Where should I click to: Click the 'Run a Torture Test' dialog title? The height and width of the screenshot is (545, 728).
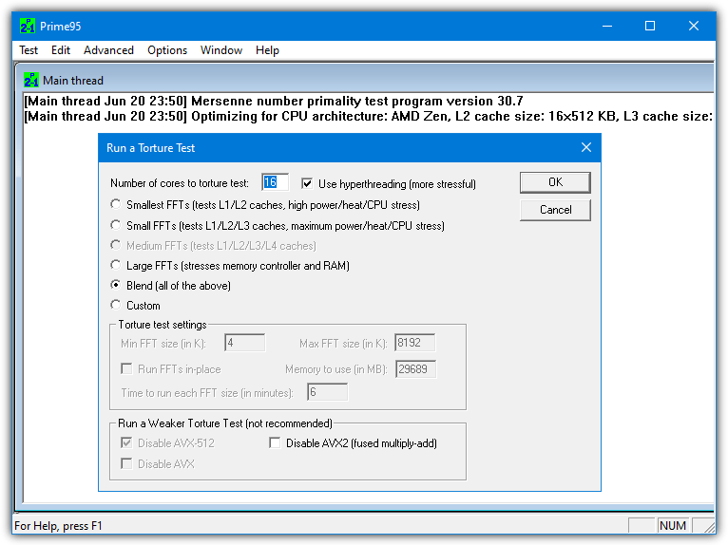150,148
